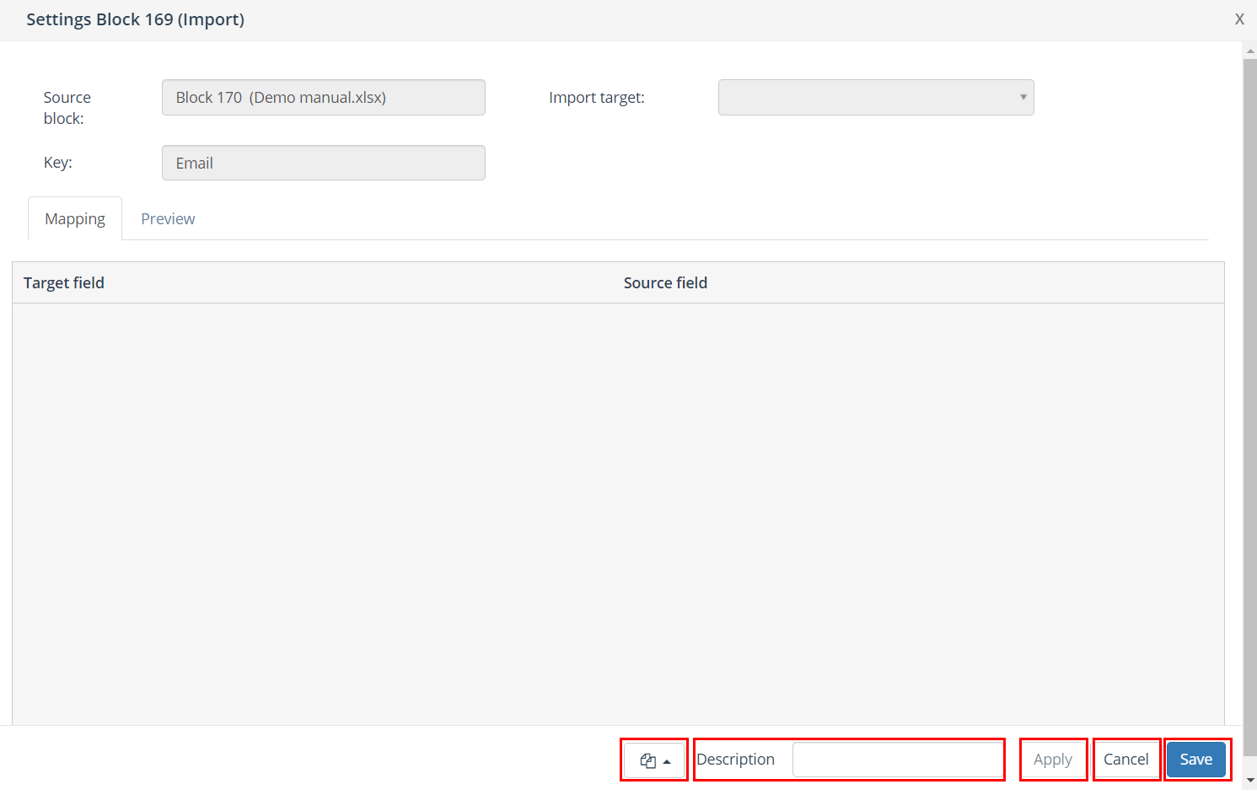Image resolution: width=1257 pixels, height=795 pixels.
Task: Switch to the Preview tab
Action: [x=168, y=219]
